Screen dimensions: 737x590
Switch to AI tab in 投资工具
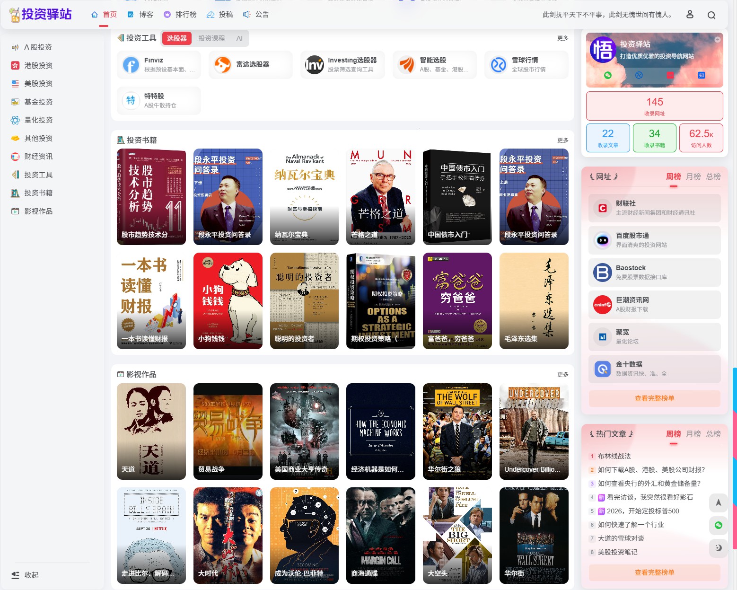click(239, 38)
